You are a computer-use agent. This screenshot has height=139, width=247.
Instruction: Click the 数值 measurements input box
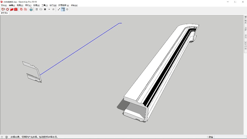230,137
